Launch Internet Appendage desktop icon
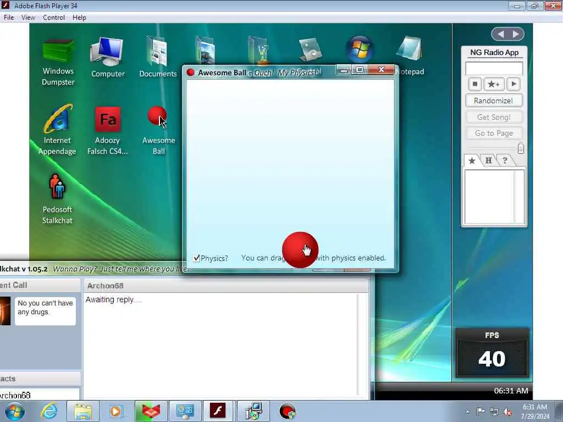The width and height of the screenshot is (563, 422). (x=57, y=130)
